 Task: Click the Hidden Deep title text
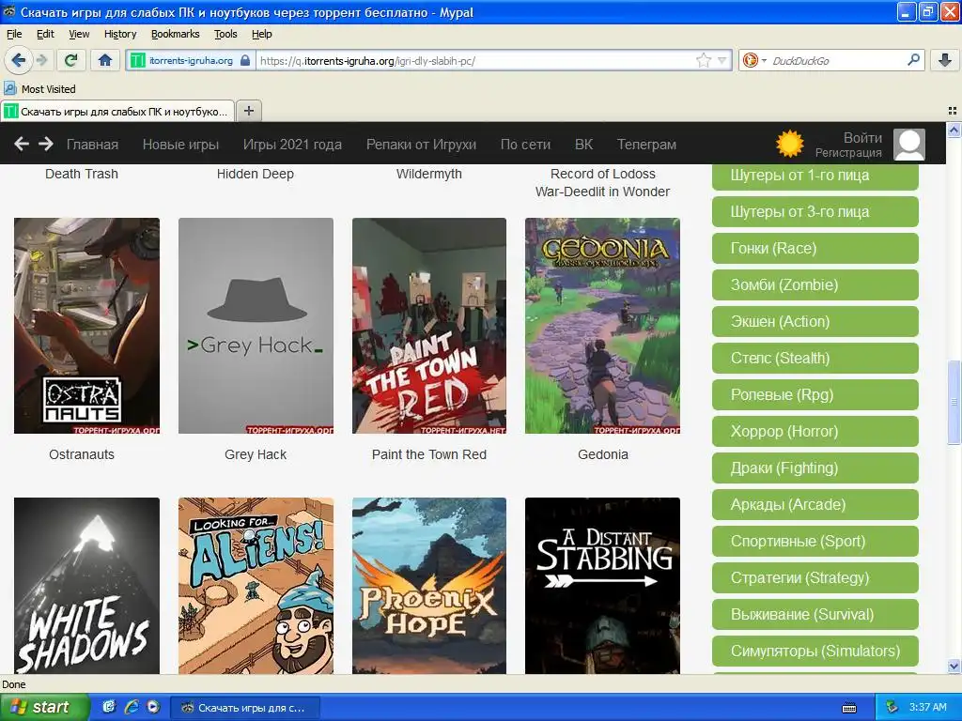pos(256,174)
